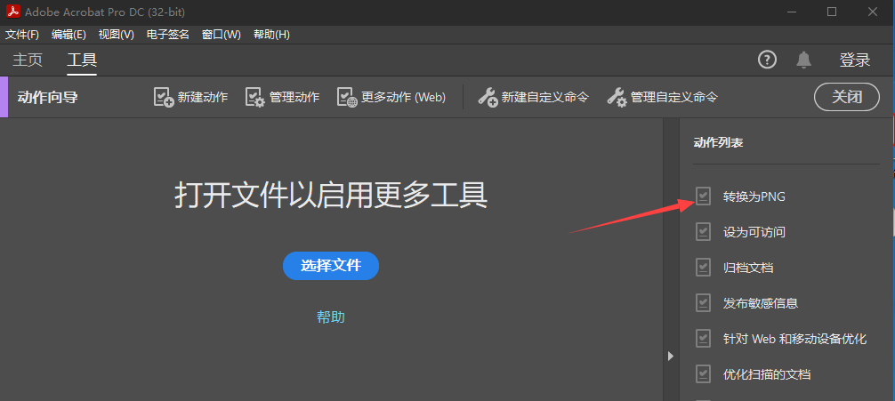
Task: Open Manage Actions (管理动作) icon
Action: [x=255, y=97]
